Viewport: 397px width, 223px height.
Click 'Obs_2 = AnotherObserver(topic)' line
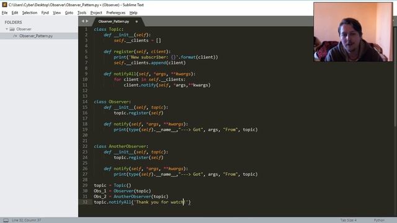coord(131,196)
